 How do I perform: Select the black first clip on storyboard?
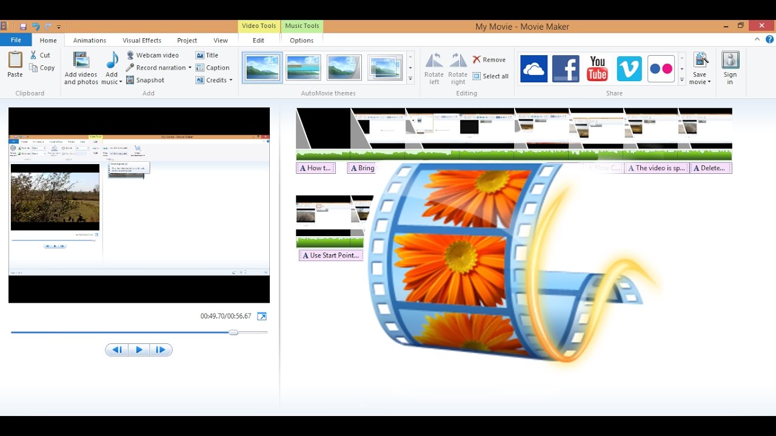tap(323, 128)
